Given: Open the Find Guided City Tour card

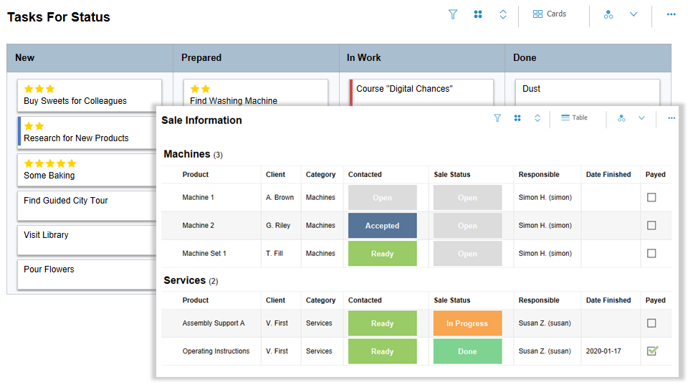Looking at the screenshot, I should [x=89, y=206].
